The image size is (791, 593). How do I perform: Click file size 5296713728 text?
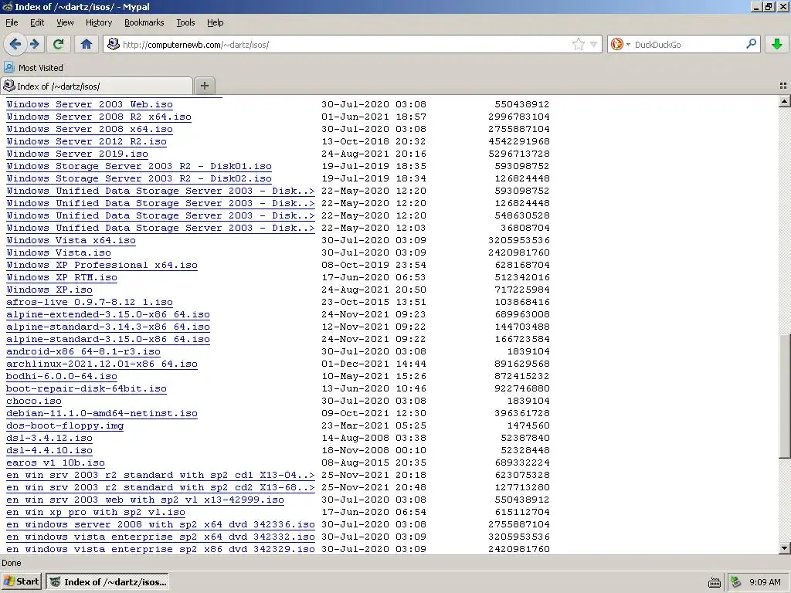pyautogui.click(x=519, y=154)
